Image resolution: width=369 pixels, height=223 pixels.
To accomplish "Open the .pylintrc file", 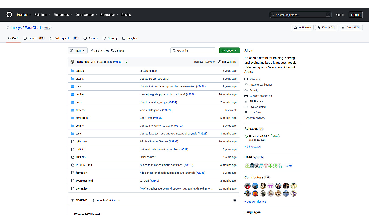I will pyautogui.click(x=80, y=149).
